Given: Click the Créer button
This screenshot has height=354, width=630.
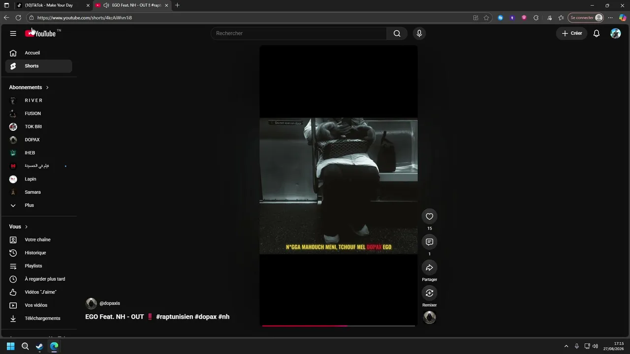Looking at the screenshot, I should [572, 33].
